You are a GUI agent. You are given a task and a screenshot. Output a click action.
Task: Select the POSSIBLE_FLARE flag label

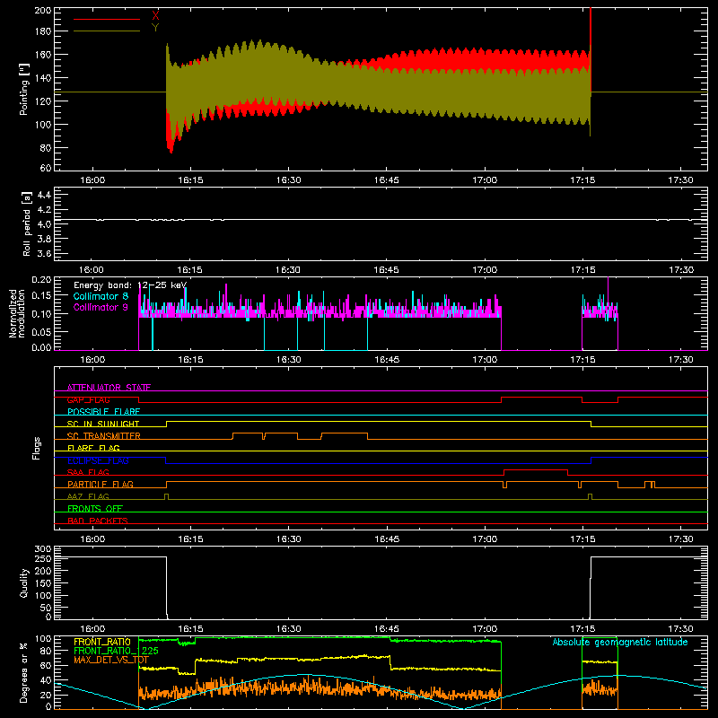click(x=103, y=412)
